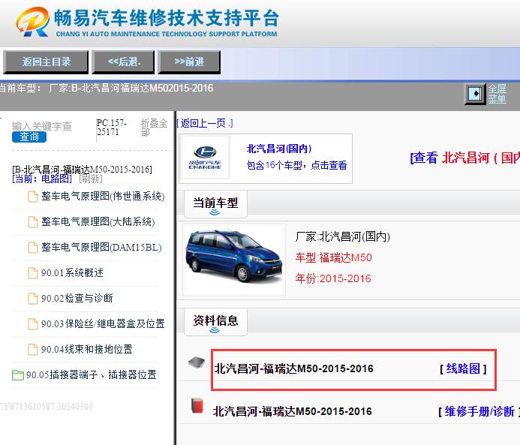Click the full-screen menu toggle icon

475,94
